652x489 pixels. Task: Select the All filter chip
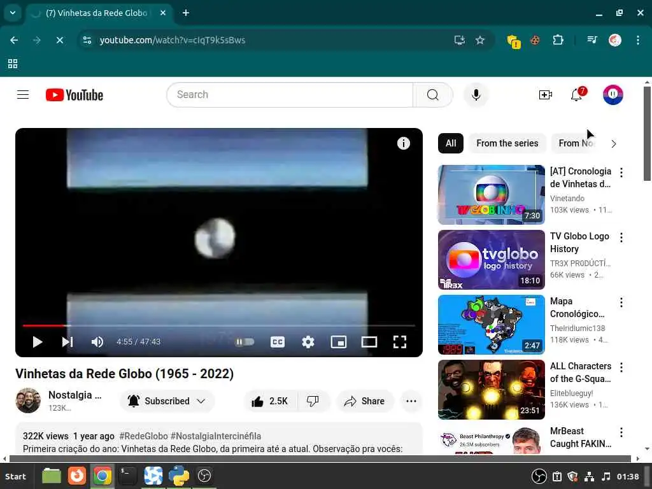coord(451,143)
